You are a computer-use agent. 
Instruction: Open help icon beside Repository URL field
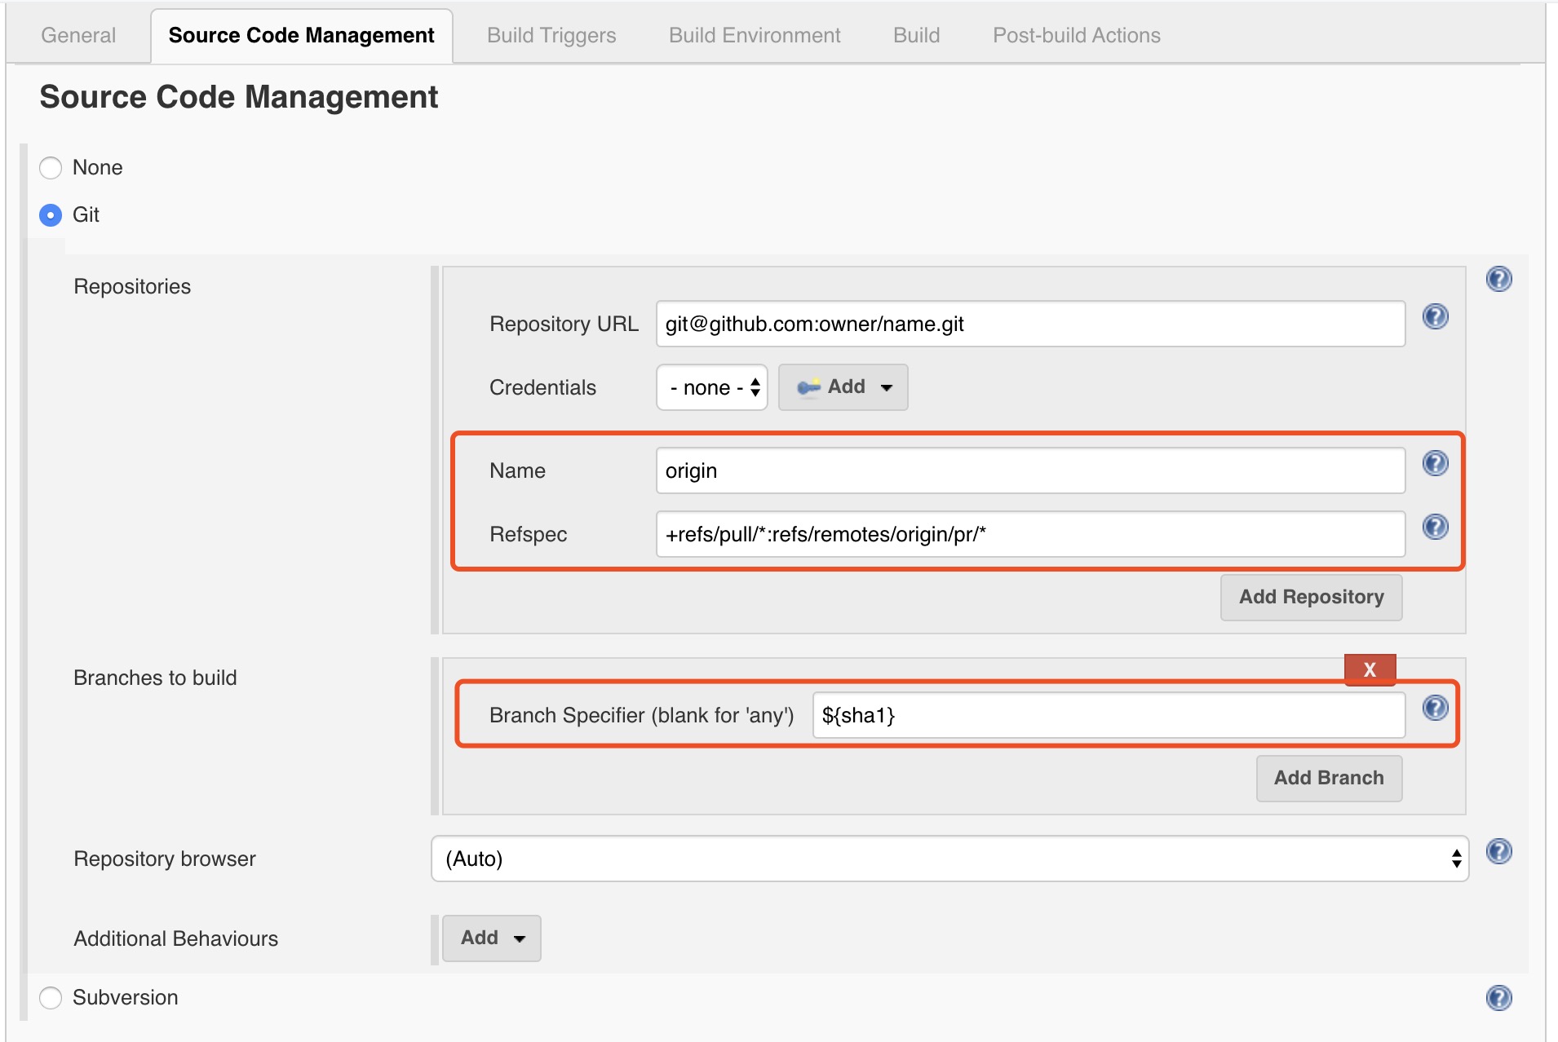coord(1435,316)
